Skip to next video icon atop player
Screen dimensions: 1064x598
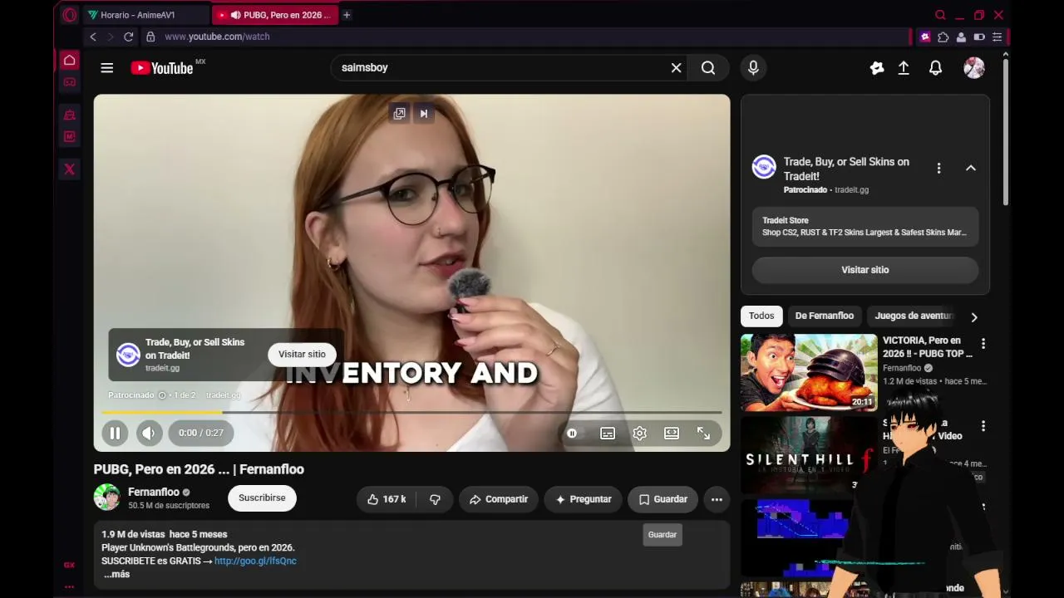point(424,113)
